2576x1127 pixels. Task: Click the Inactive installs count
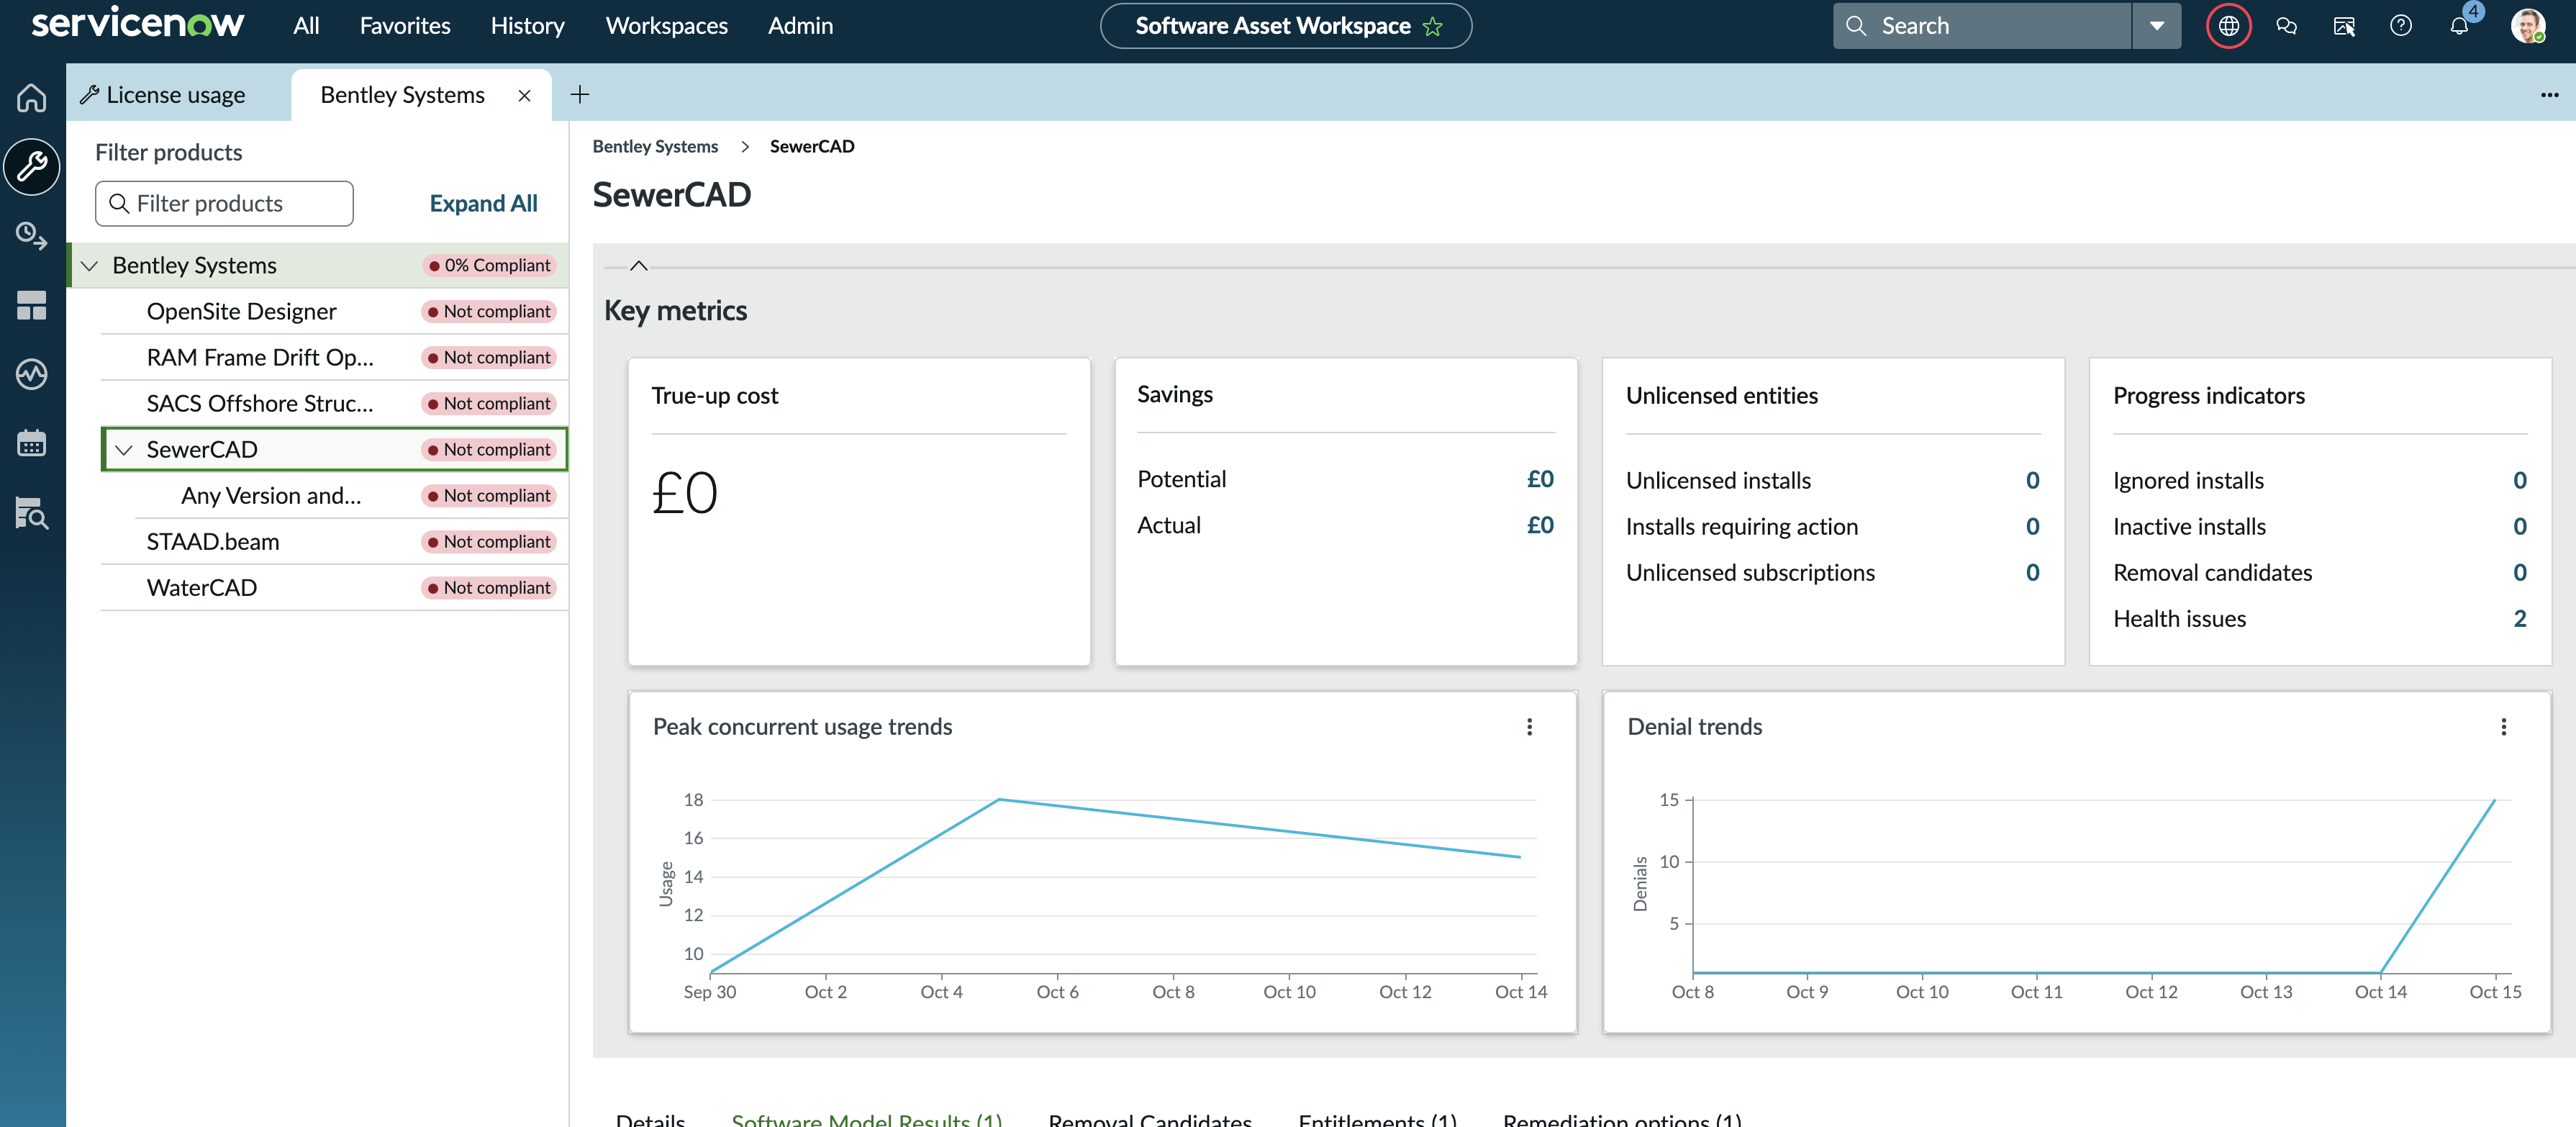pyautogui.click(x=2519, y=527)
